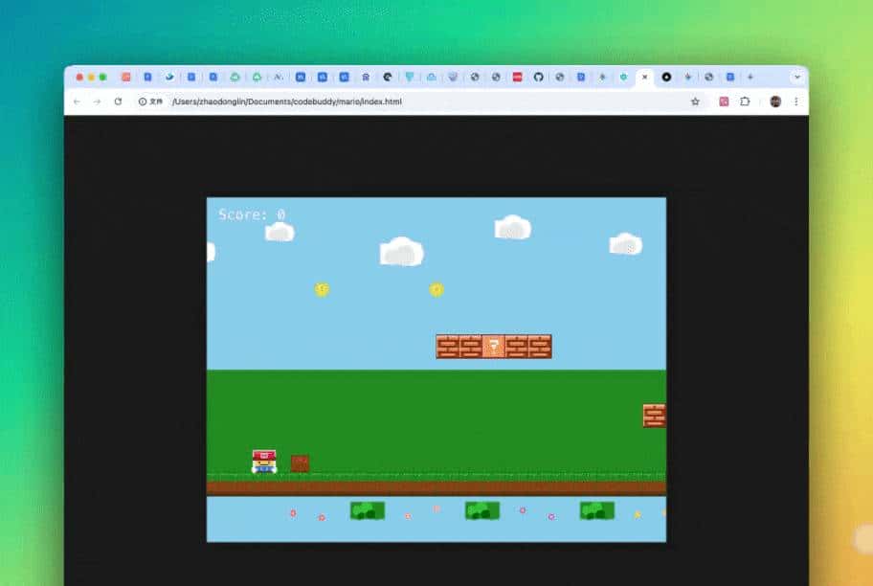This screenshot has width=873, height=586.
Task: Reload the page
Action: (118, 101)
